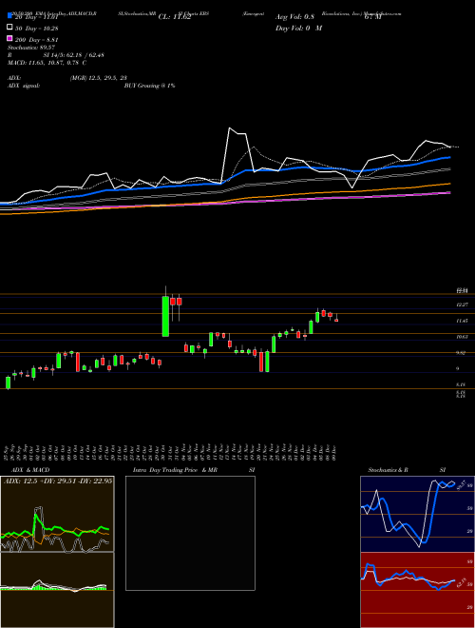Click the 'Intra Day Trading Price & MR' panel title
The width and height of the screenshot is (475, 628).
point(175,470)
